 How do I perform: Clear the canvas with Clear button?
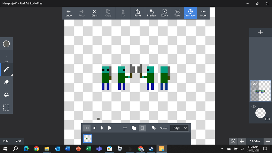click(x=95, y=13)
